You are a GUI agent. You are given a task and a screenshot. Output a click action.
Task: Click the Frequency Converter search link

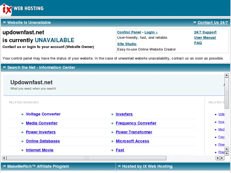(136, 123)
